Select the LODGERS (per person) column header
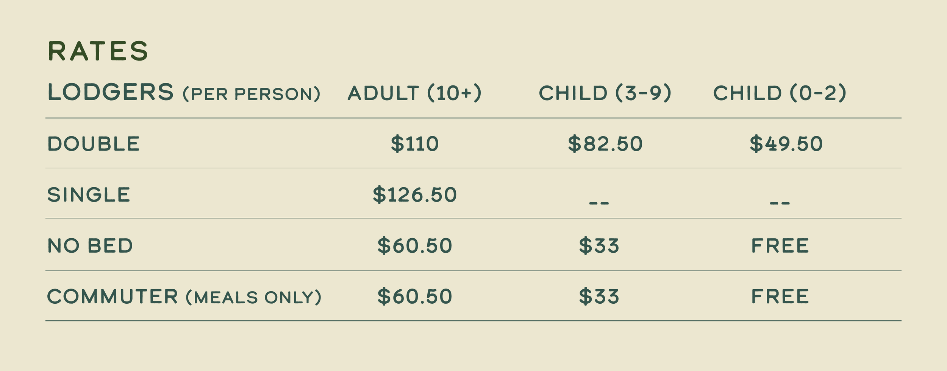Viewport: 947px width, 371px height. 184,93
